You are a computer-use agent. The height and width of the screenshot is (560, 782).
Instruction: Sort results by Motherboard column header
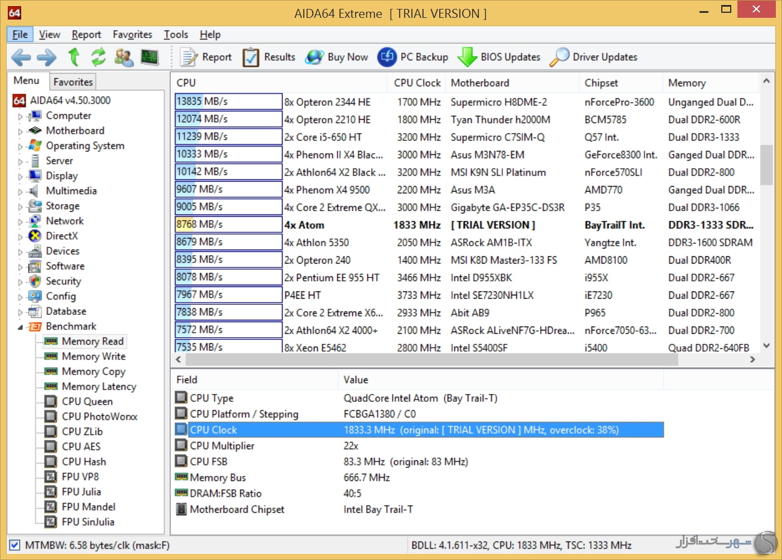[512, 82]
